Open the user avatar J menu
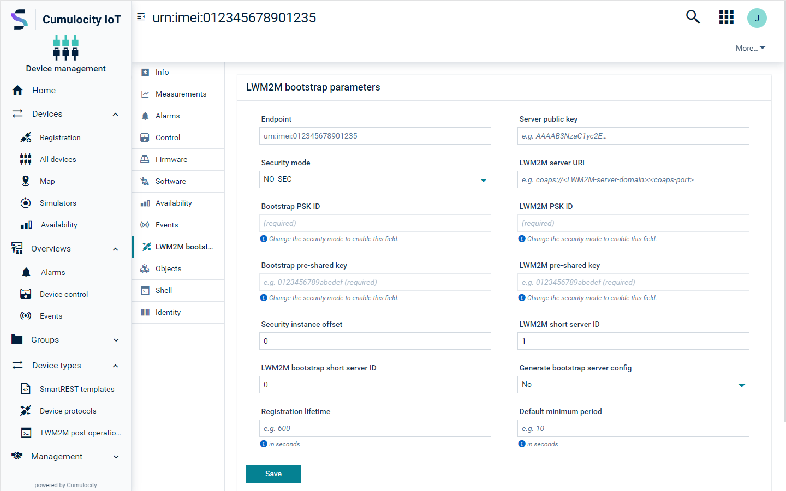The height and width of the screenshot is (491, 786). (x=757, y=18)
